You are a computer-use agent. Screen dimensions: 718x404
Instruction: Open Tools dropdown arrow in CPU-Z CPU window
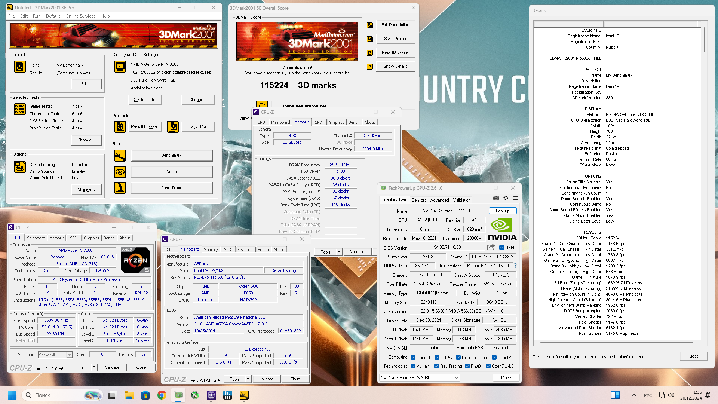click(94, 367)
